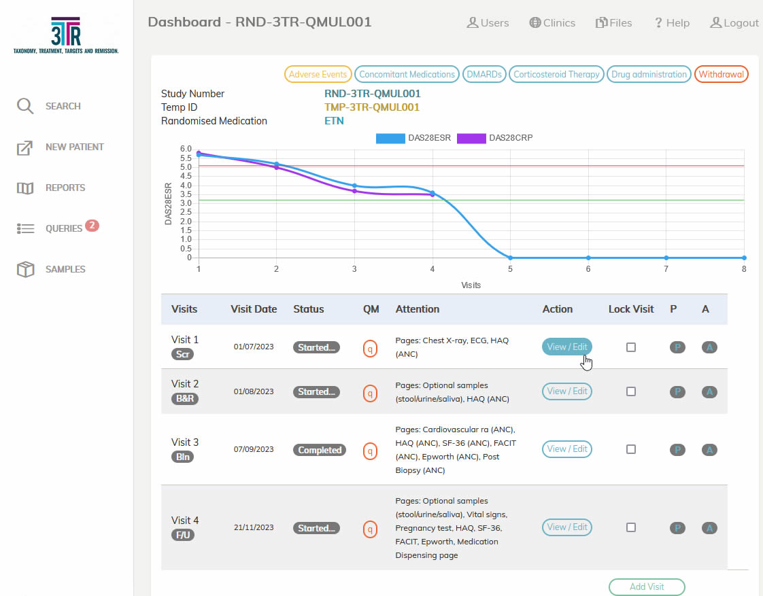Open View / Edit for Visit 2
This screenshot has height=596, width=763.
click(x=567, y=391)
